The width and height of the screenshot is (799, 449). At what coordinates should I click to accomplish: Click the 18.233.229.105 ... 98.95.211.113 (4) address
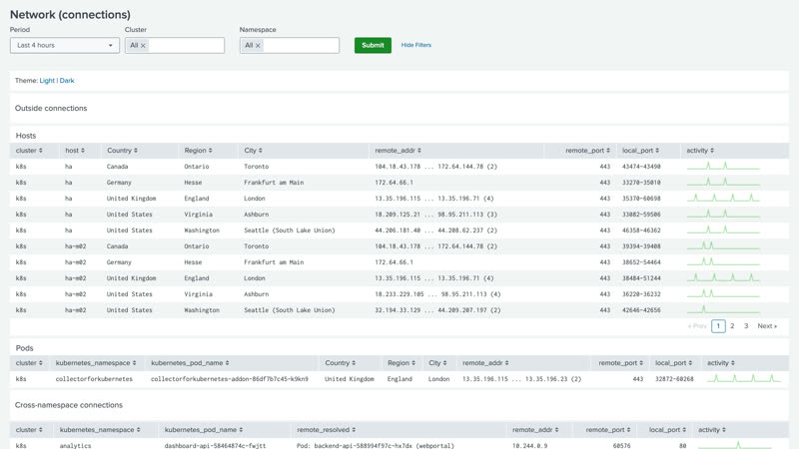(x=437, y=294)
